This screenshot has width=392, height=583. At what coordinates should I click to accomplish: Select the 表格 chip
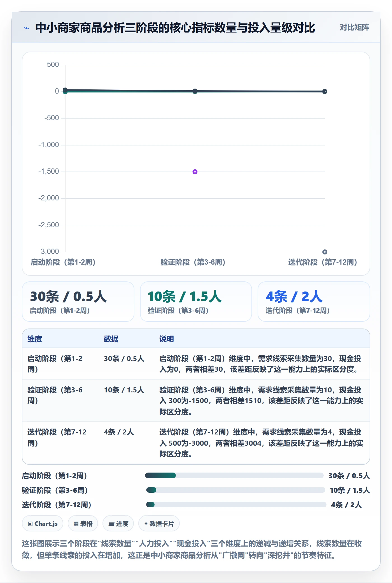coord(83,523)
